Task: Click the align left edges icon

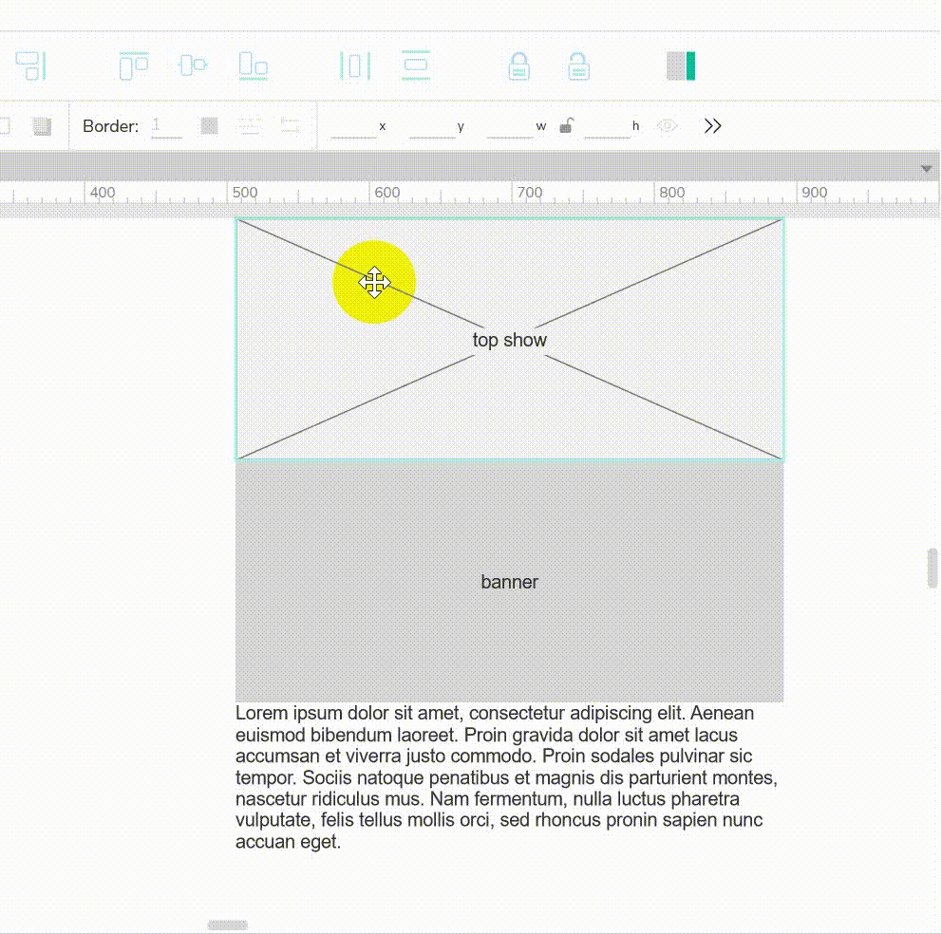Action: click(x=133, y=65)
